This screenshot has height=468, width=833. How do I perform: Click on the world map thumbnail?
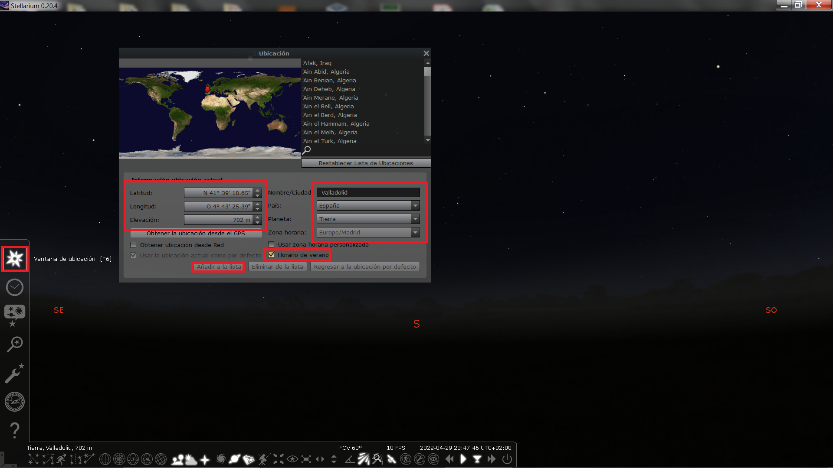[x=210, y=113]
